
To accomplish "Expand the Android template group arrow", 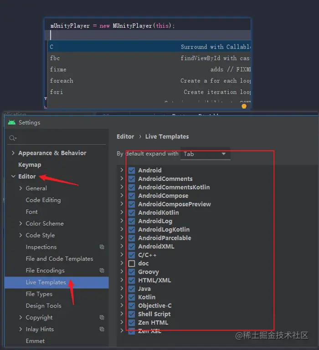I will click(x=122, y=170).
